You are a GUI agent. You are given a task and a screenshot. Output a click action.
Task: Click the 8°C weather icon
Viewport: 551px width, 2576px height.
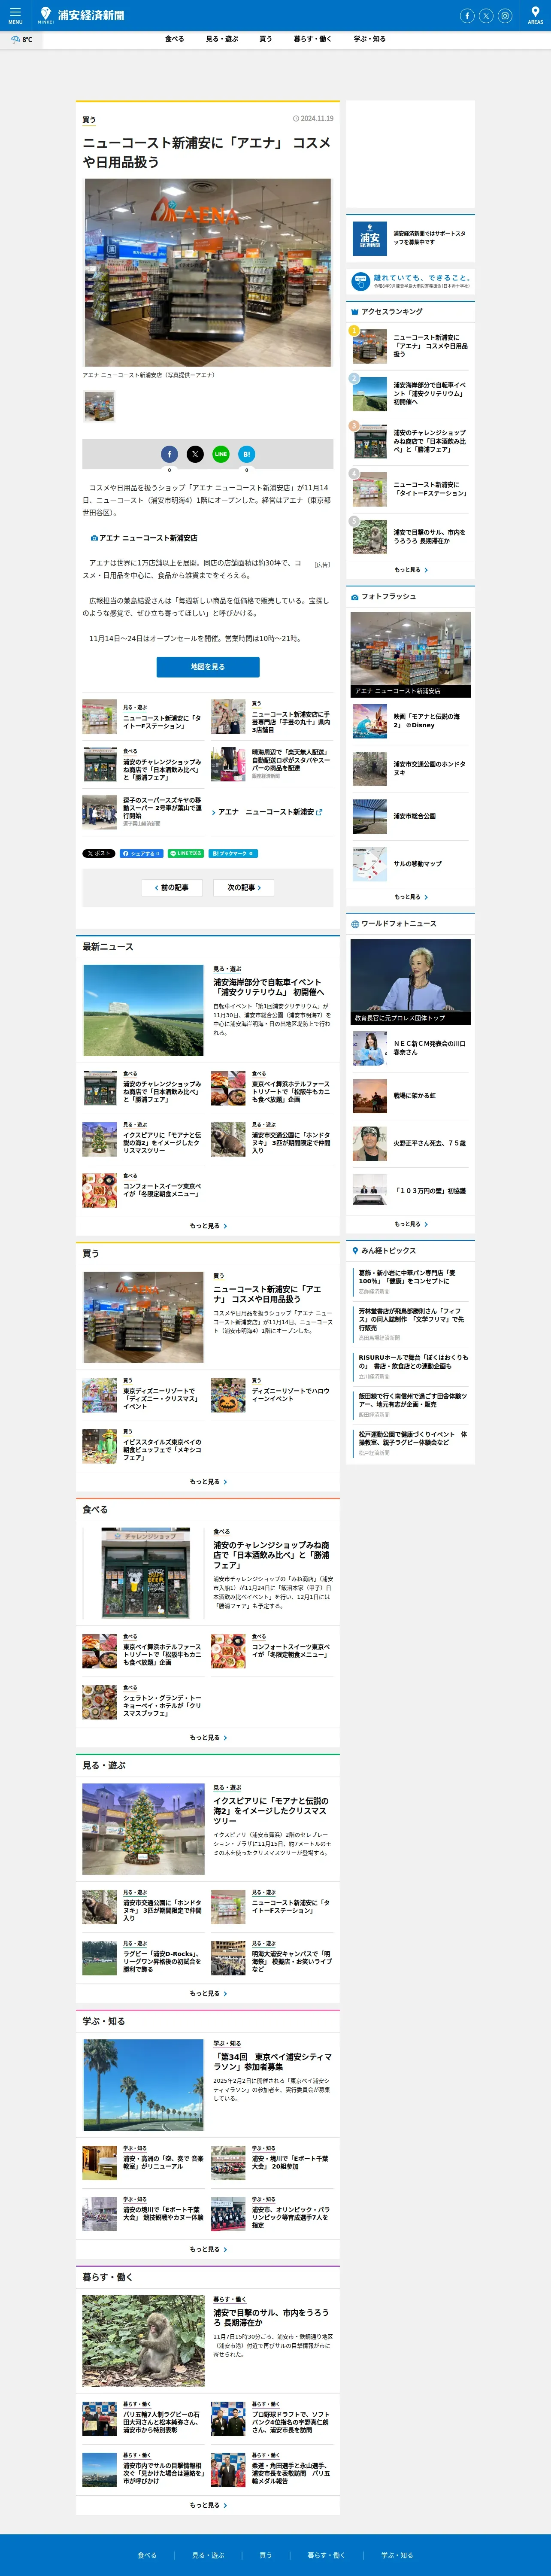pos(21,40)
